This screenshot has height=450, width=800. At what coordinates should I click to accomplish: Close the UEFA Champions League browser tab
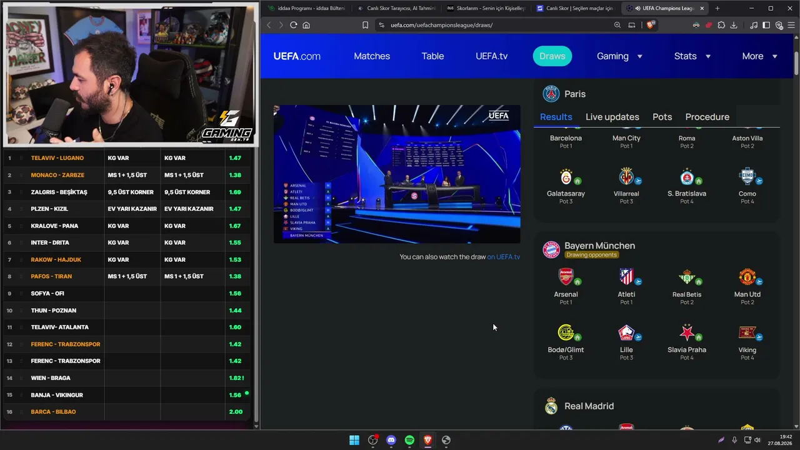pyautogui.click(x=702, y=8)
